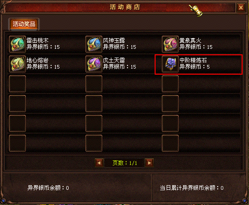Click the 雷击桃木 item name text

click(x=37, y=41)
